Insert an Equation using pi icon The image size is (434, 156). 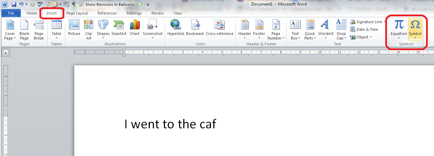(x=399, y=25)
